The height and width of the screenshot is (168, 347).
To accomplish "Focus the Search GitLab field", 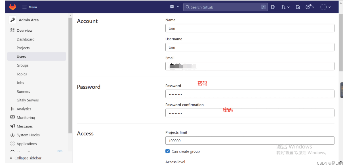I will tap(225, 7).
